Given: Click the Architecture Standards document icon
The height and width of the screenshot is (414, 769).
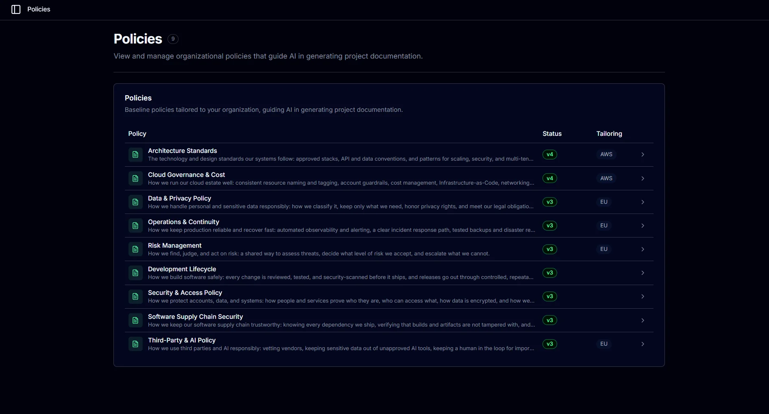Looking at the screenshot, I should 135,155.
